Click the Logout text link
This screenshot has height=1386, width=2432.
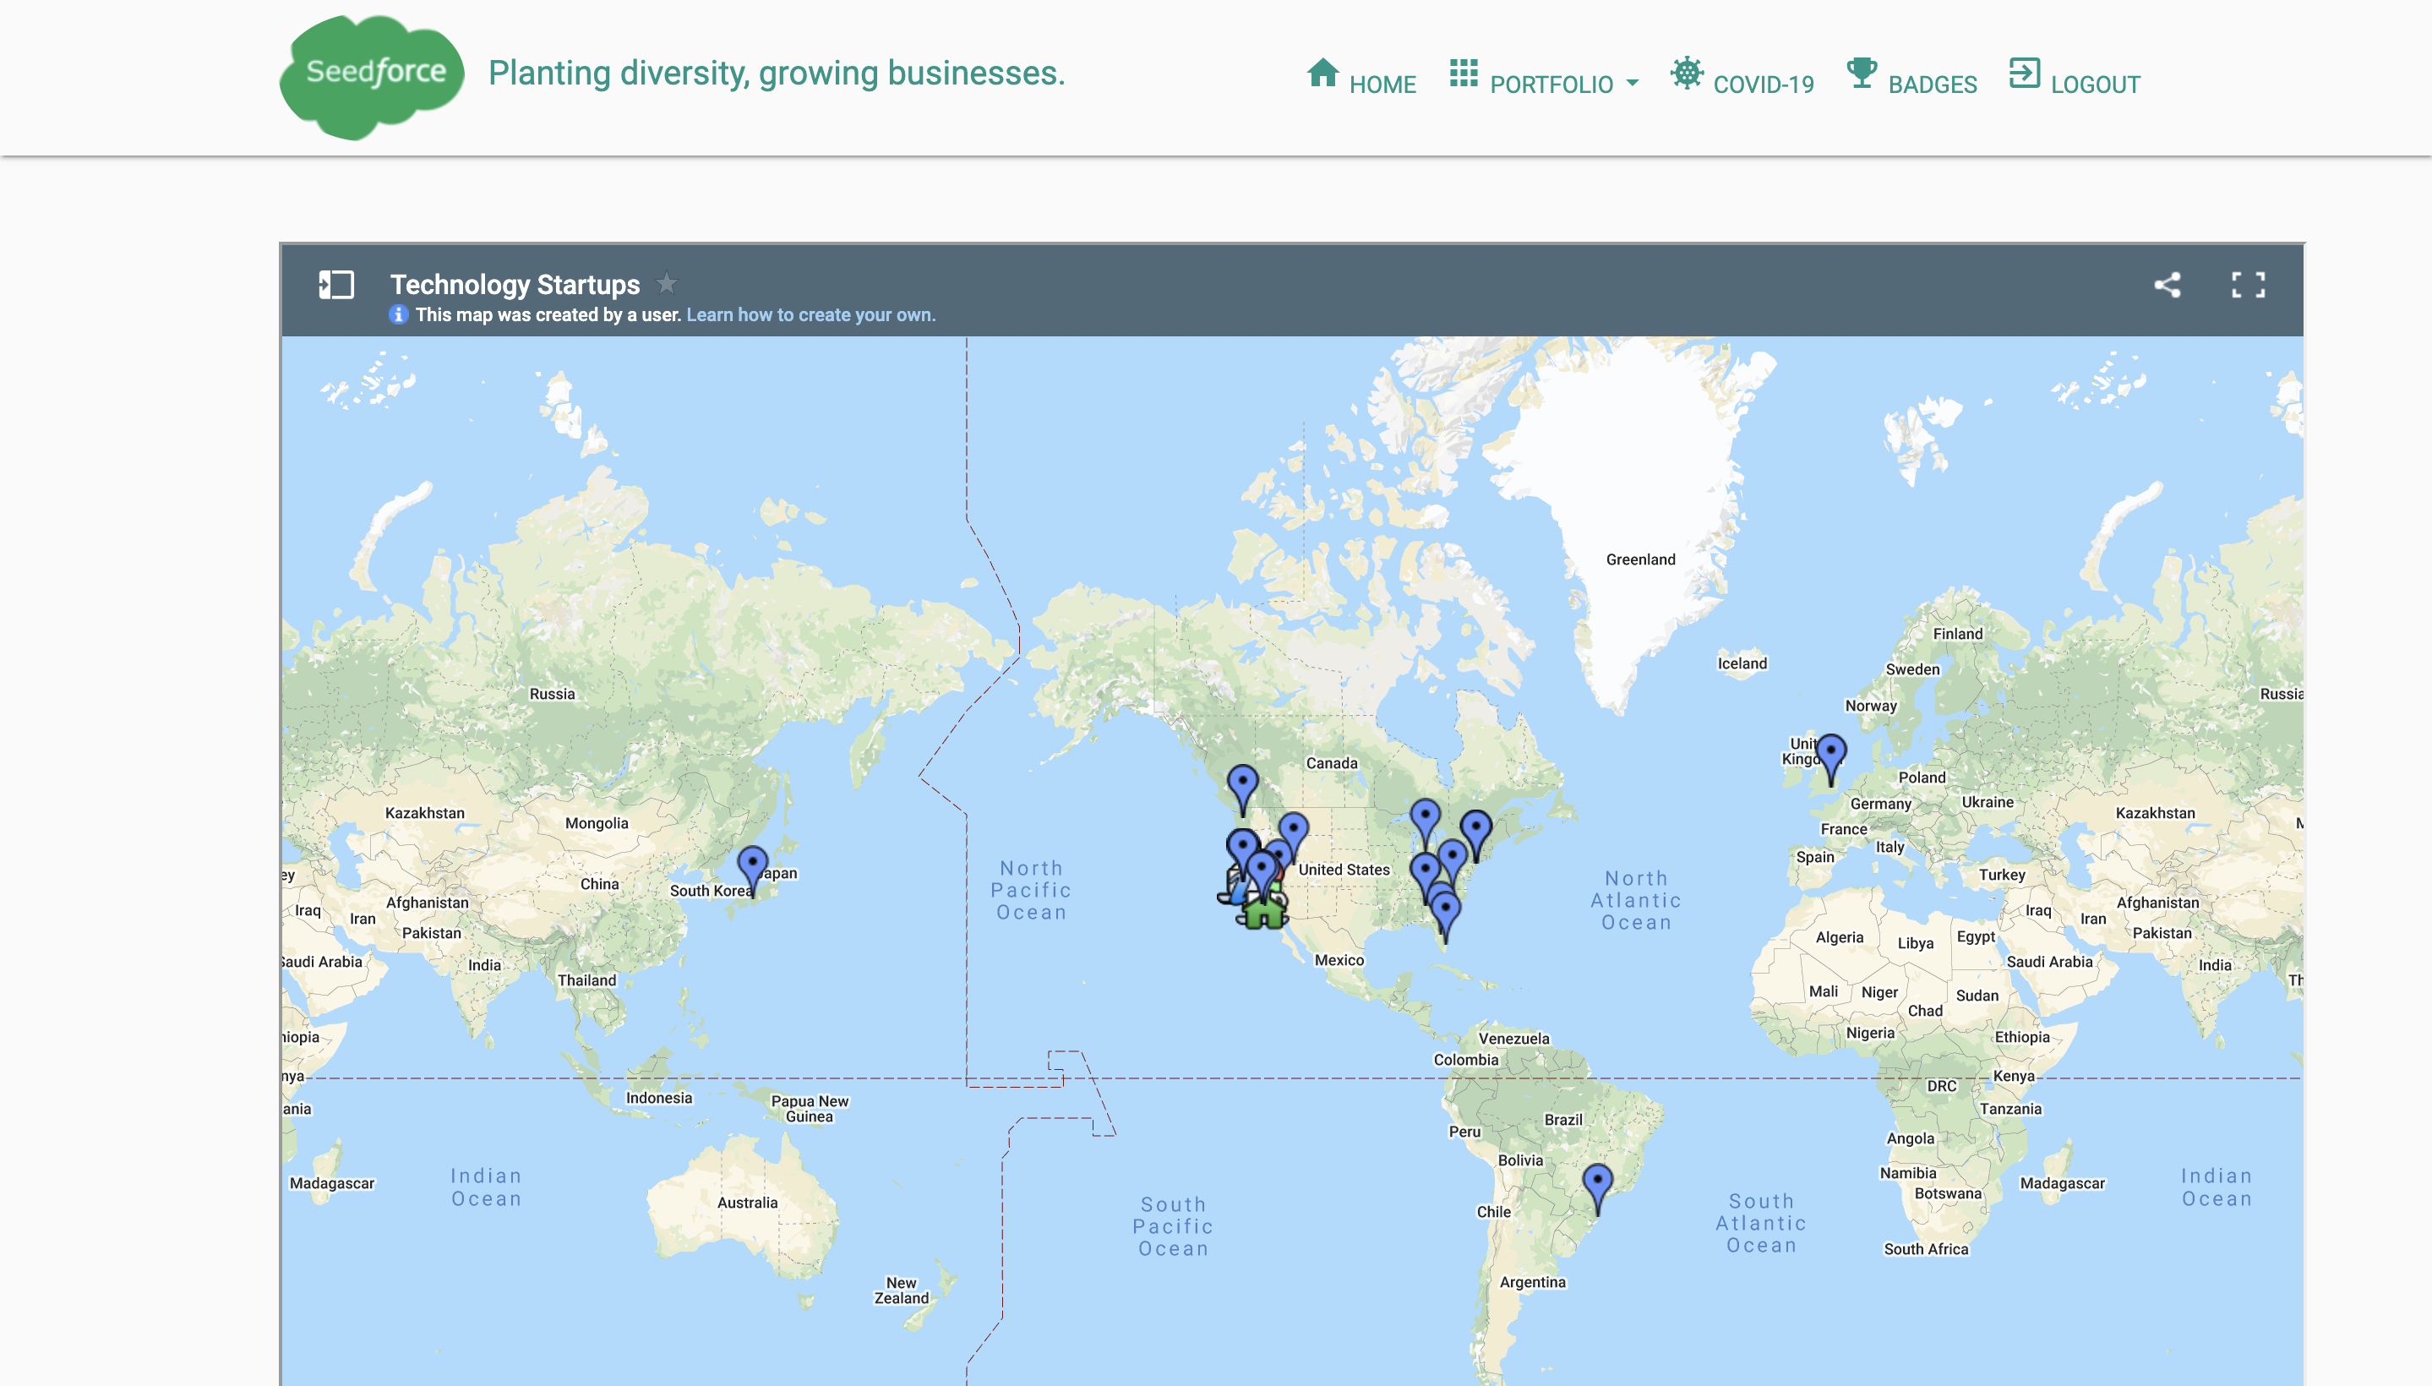[2095, 85]
